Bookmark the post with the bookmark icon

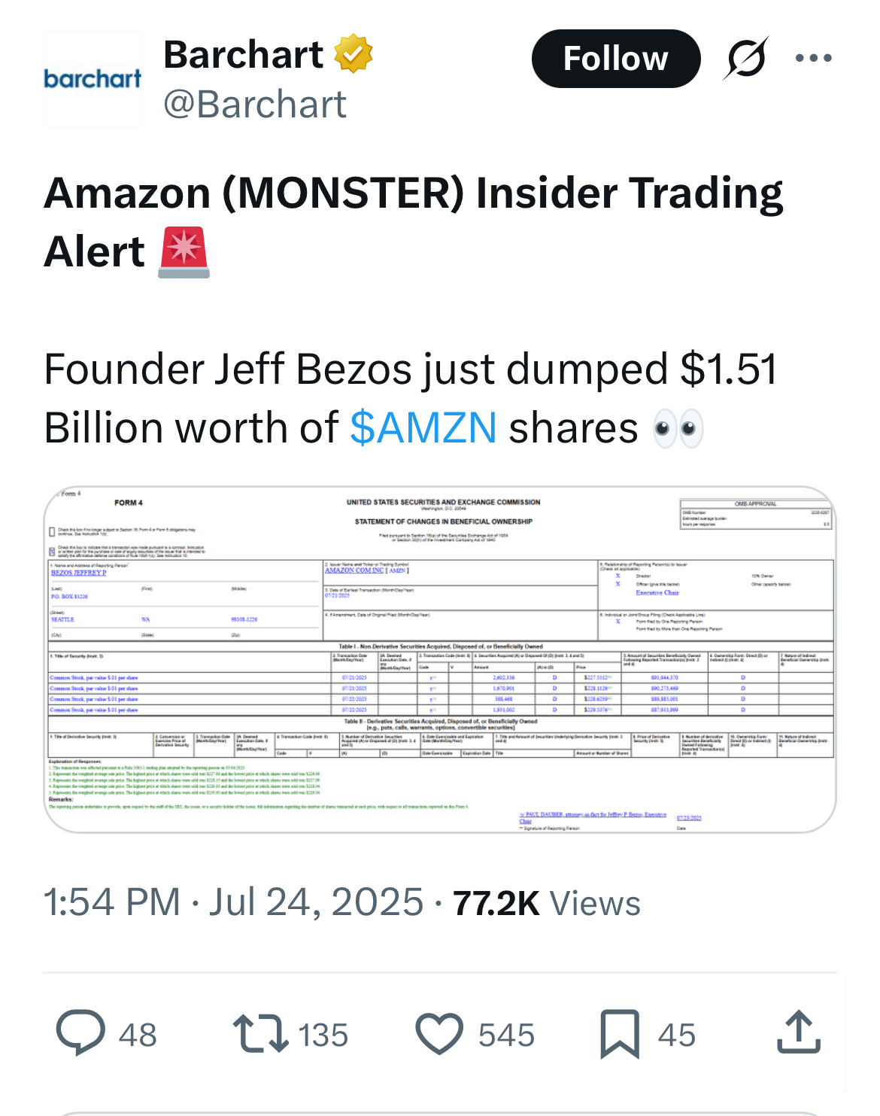pyautogui.click(x=619, y=1034)
